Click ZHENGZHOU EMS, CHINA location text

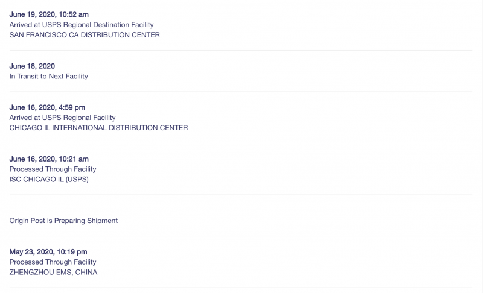[x=53, y=273]
